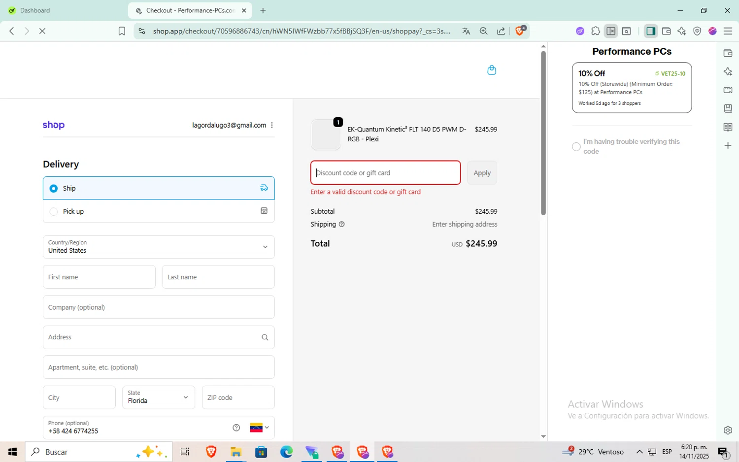This screenshot has height=462, width=739.
Task: Open Windows Start menu
Action: pyautogui.click(x=13, y=452)
